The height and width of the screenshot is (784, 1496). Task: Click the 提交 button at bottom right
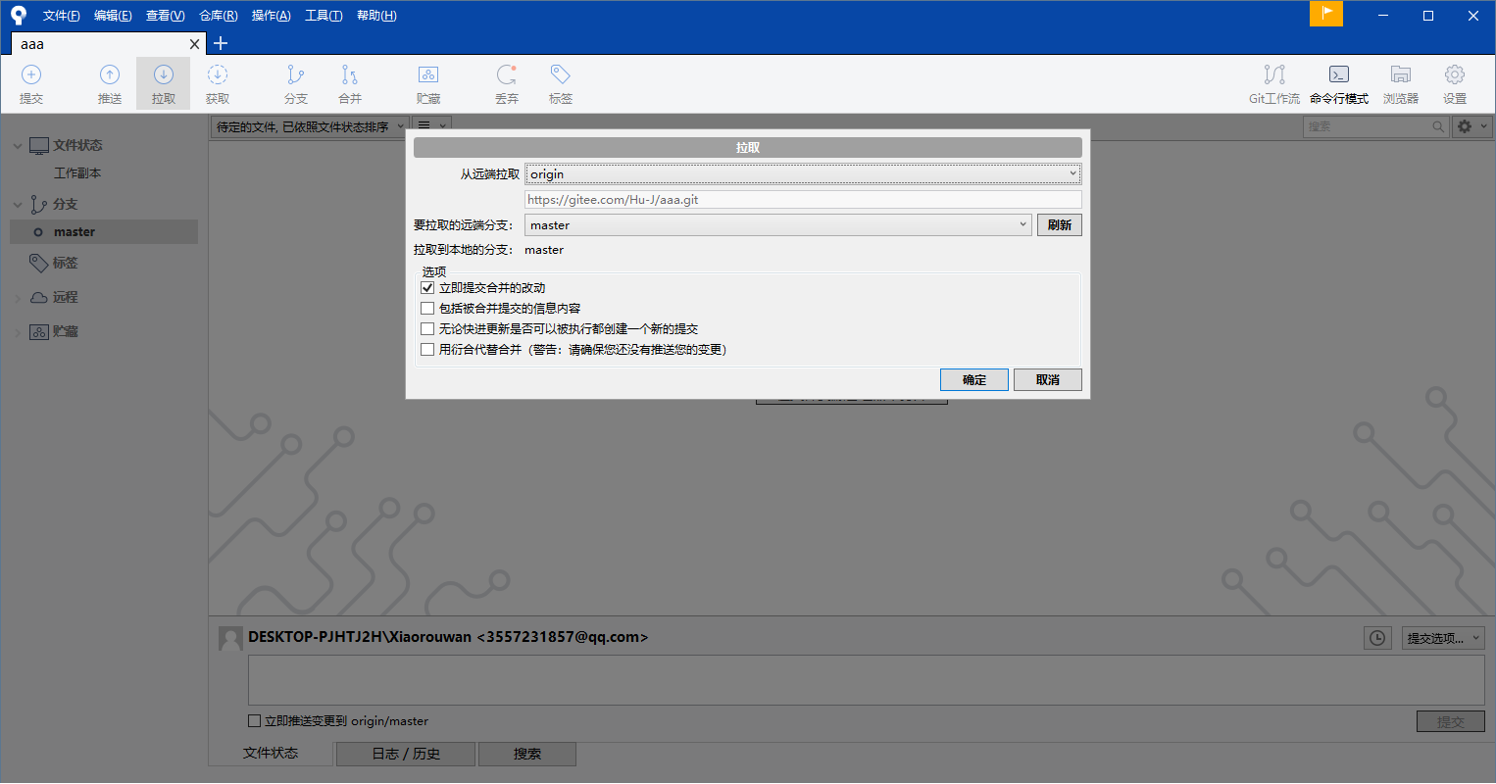[x=1451, y=722]
